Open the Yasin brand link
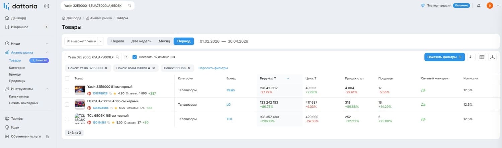 coord(231,90)
